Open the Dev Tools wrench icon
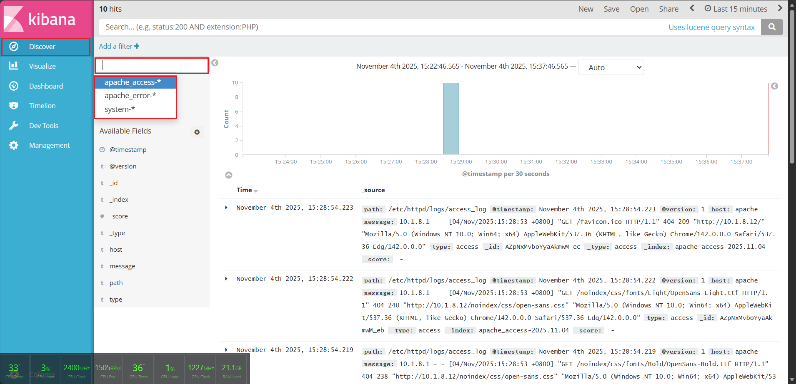796x384 pixels. 14,126
